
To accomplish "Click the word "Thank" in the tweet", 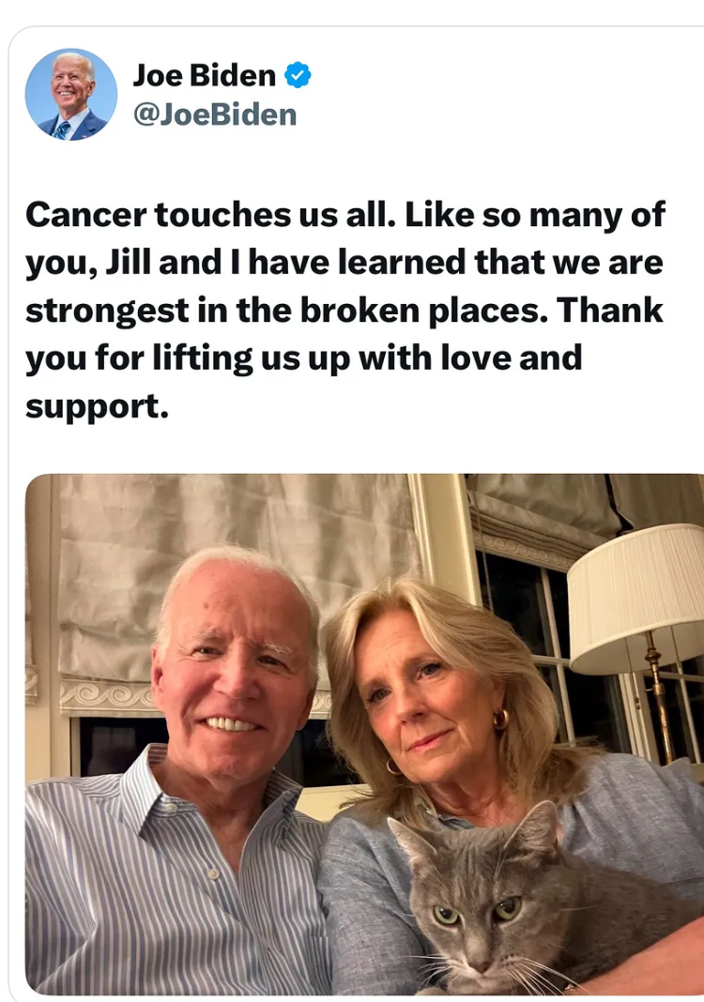I will pos(611,310).
